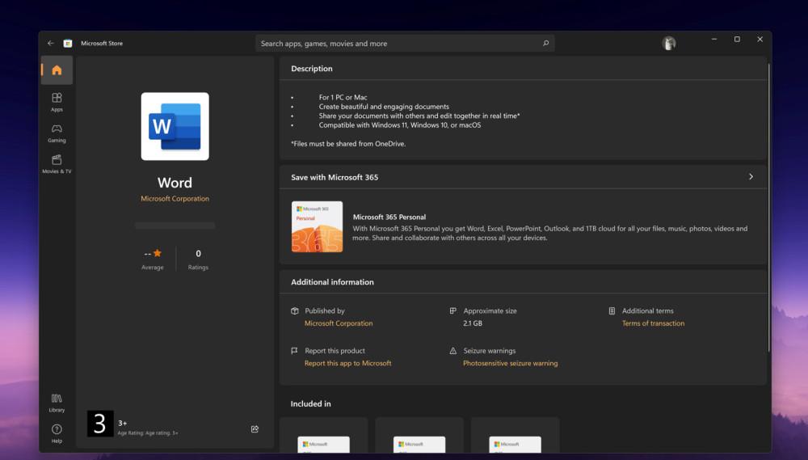
Task: Click the 3+ age rating text
Action: coord(123,424)
